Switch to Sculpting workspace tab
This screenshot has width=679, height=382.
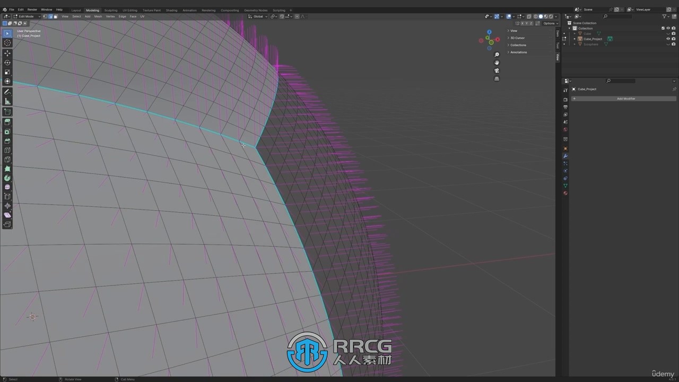point(111,10)
